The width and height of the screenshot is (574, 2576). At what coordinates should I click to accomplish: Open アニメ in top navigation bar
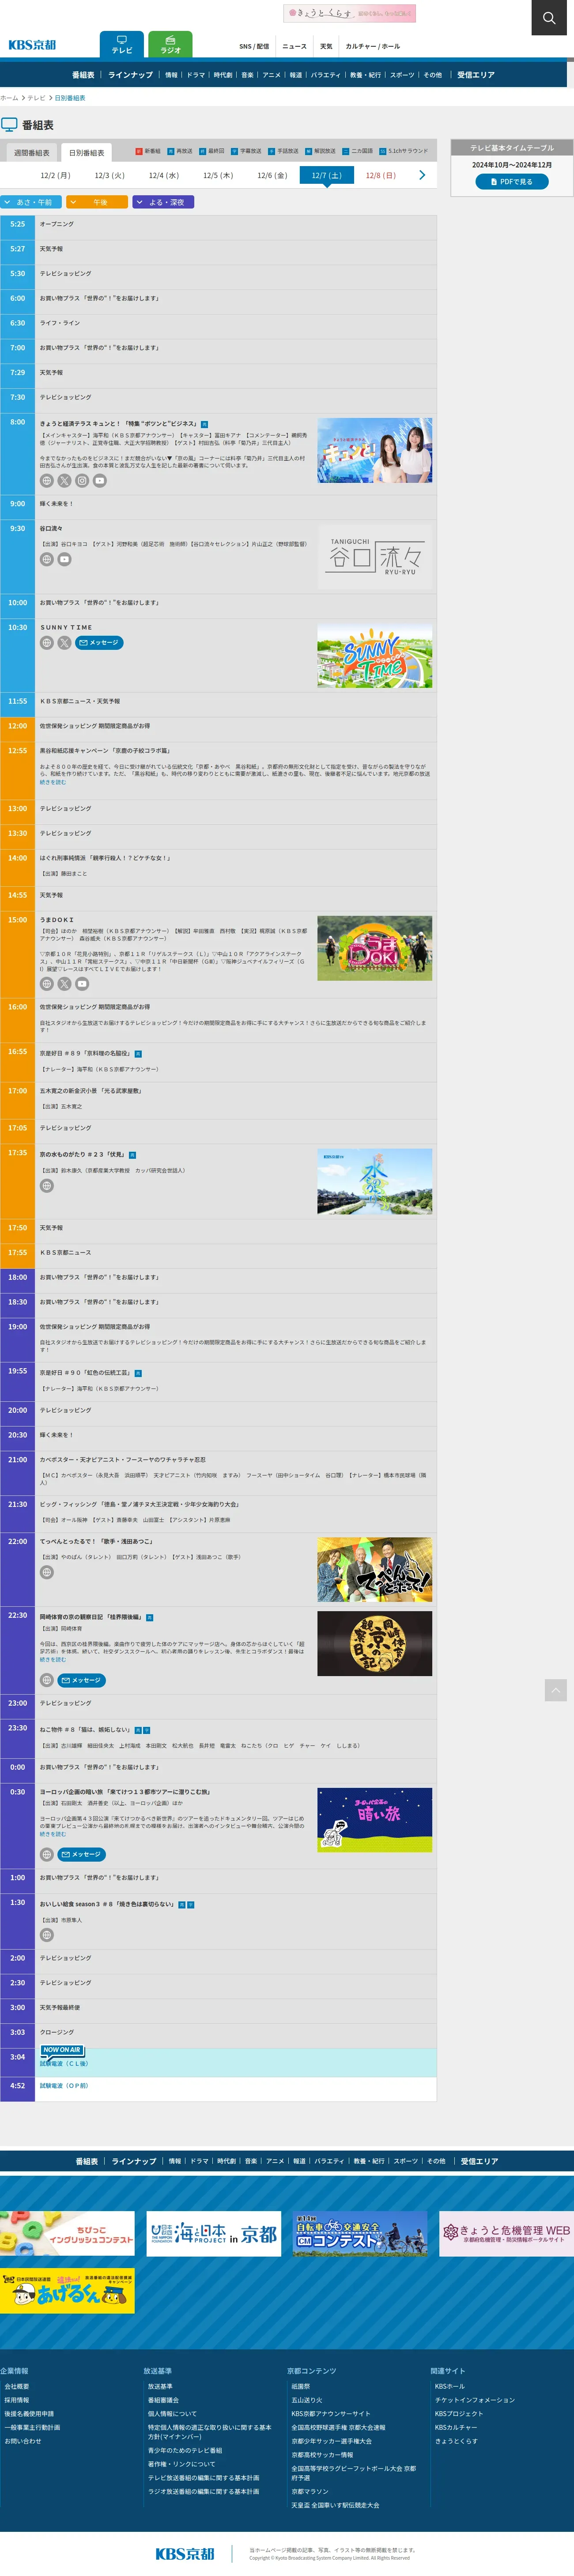tap(271, 75)
